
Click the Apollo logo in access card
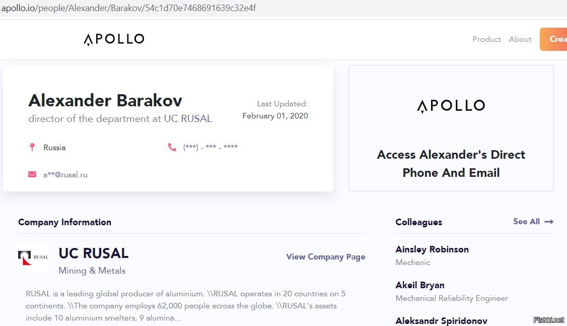[x=451, y=106]
